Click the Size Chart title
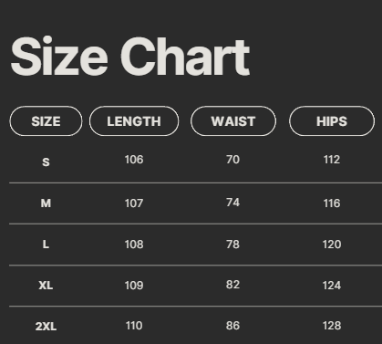The height and width of the screenshot is (344, 382). [x=130, y=57]
